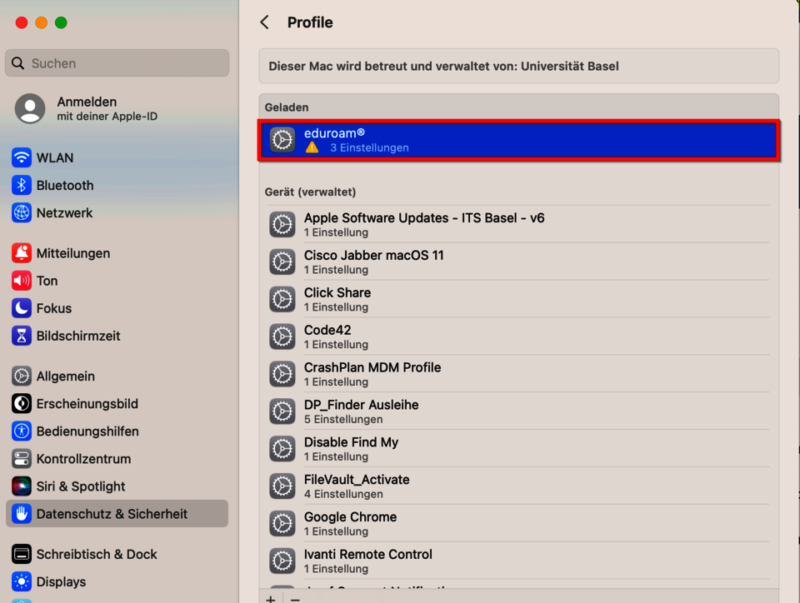
Task: Add a profile with plus button
Action: click(x=270, y=598)
